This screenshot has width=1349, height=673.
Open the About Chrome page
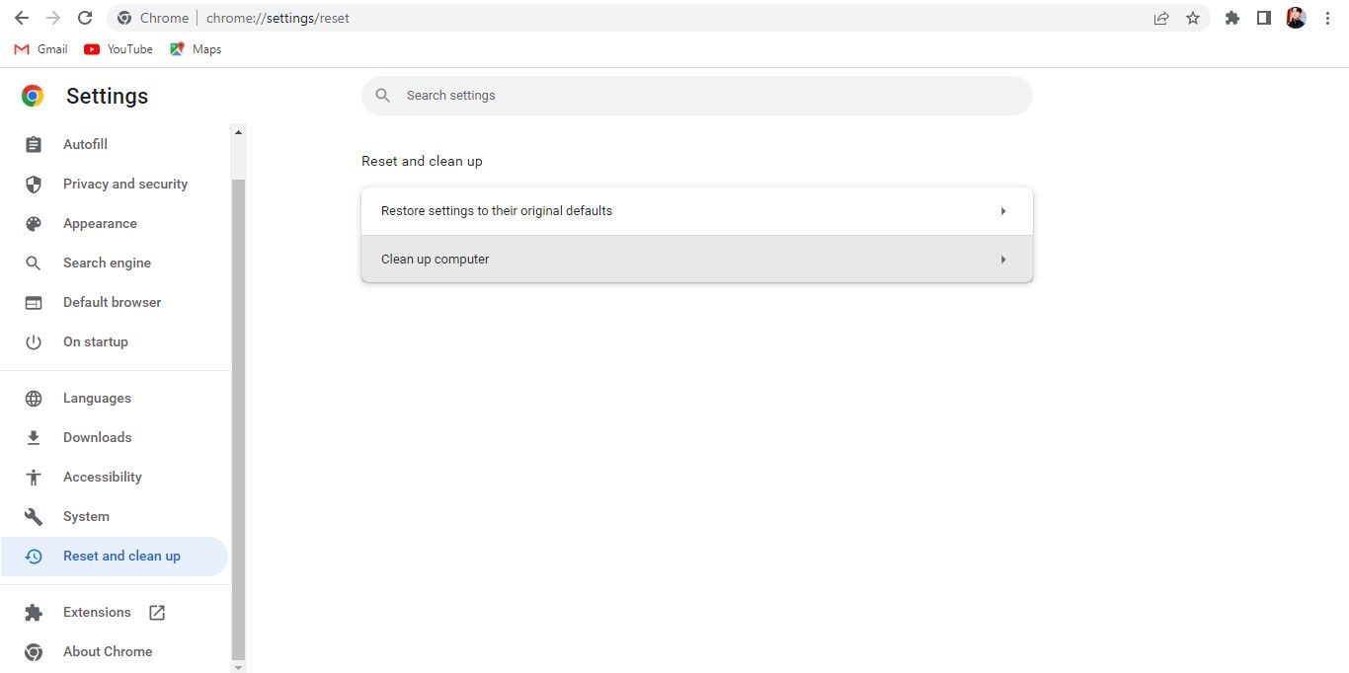(x=107, y=651)
